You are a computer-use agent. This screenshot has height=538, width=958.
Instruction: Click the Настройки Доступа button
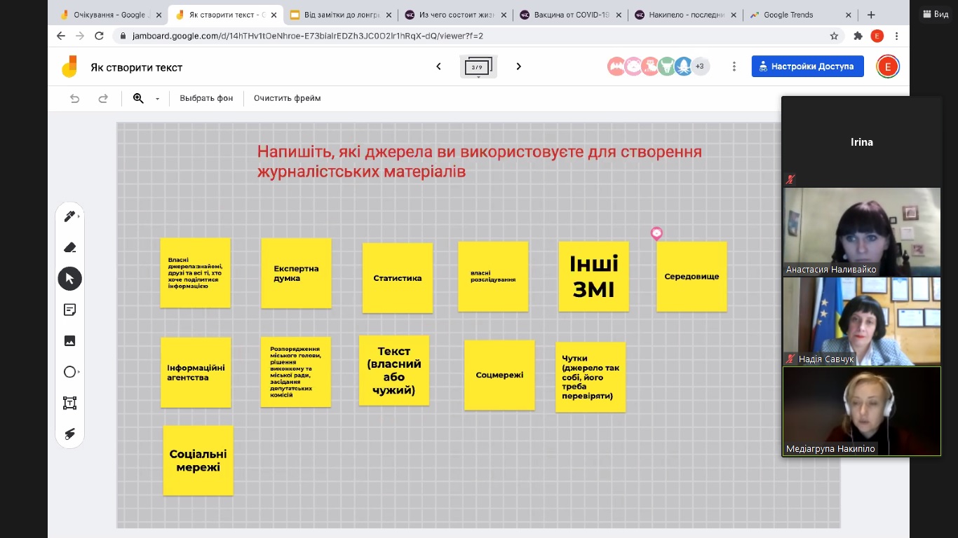click(807, 67)
